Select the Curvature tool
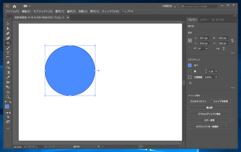This screenshot has width=241, height=152. [x=8, y=38]
